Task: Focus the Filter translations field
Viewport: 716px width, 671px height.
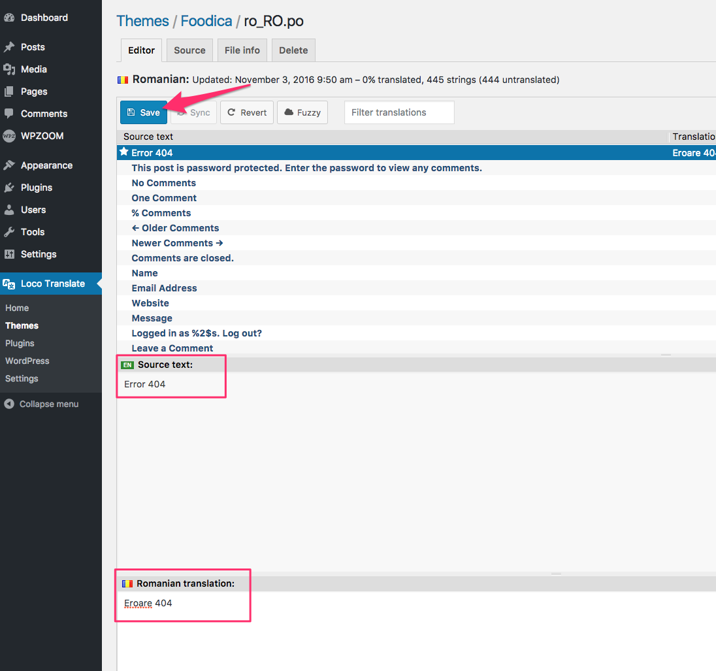Action: tap(399, 112)
